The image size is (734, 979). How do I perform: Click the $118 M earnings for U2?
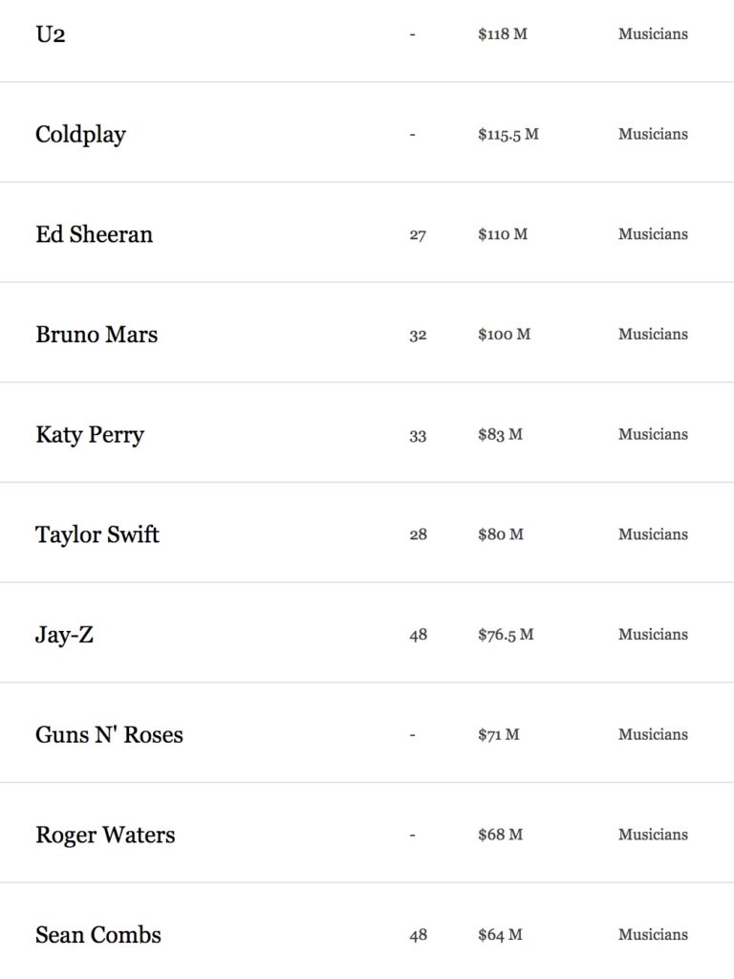pos(503,33)
